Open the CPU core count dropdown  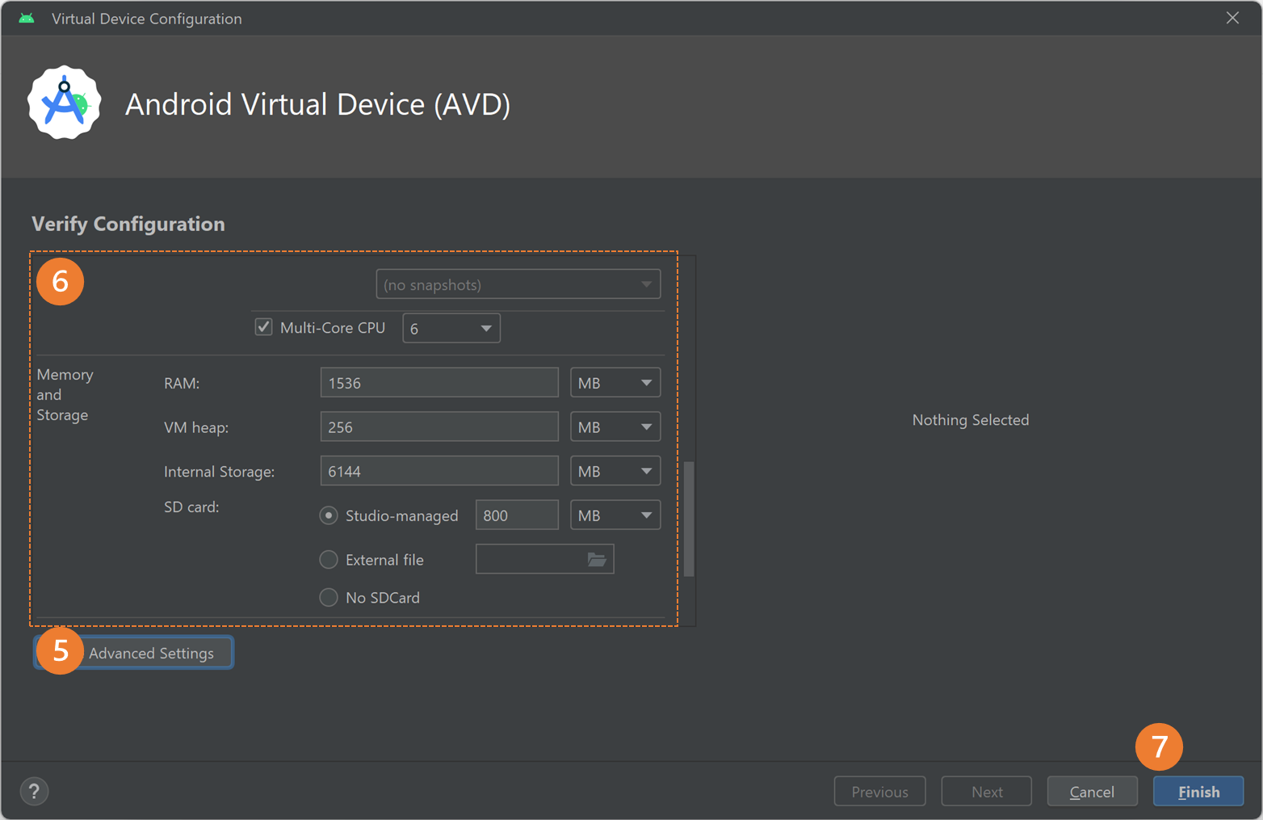point(451,328)
